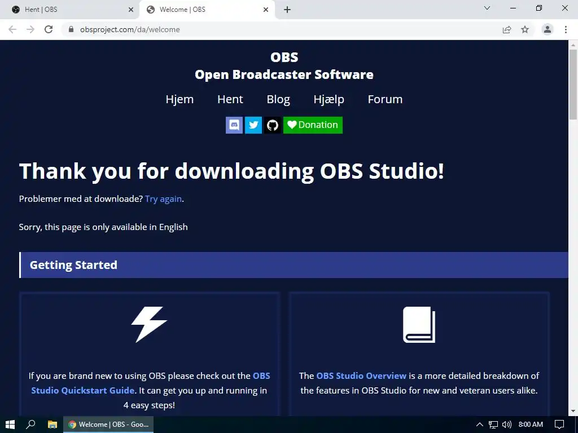Bookmark this page with star icon
The width and height of the screenshot is (578, 433).
coord(525,29)
